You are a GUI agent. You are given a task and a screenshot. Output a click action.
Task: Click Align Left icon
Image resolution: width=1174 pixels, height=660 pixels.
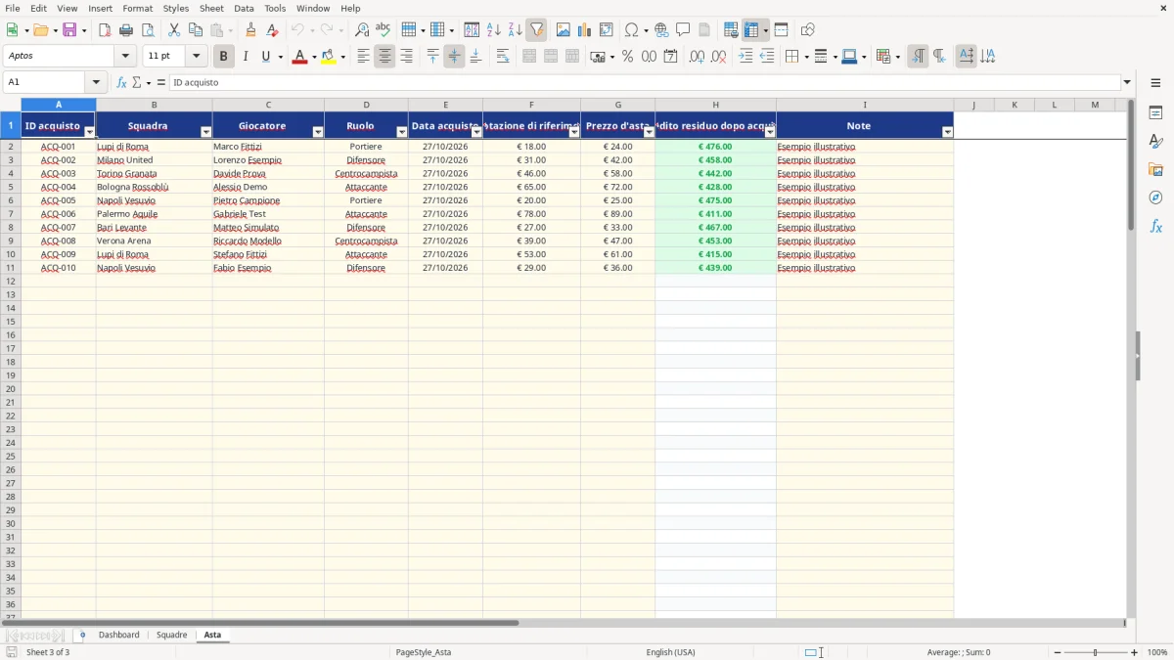[363, 57]
